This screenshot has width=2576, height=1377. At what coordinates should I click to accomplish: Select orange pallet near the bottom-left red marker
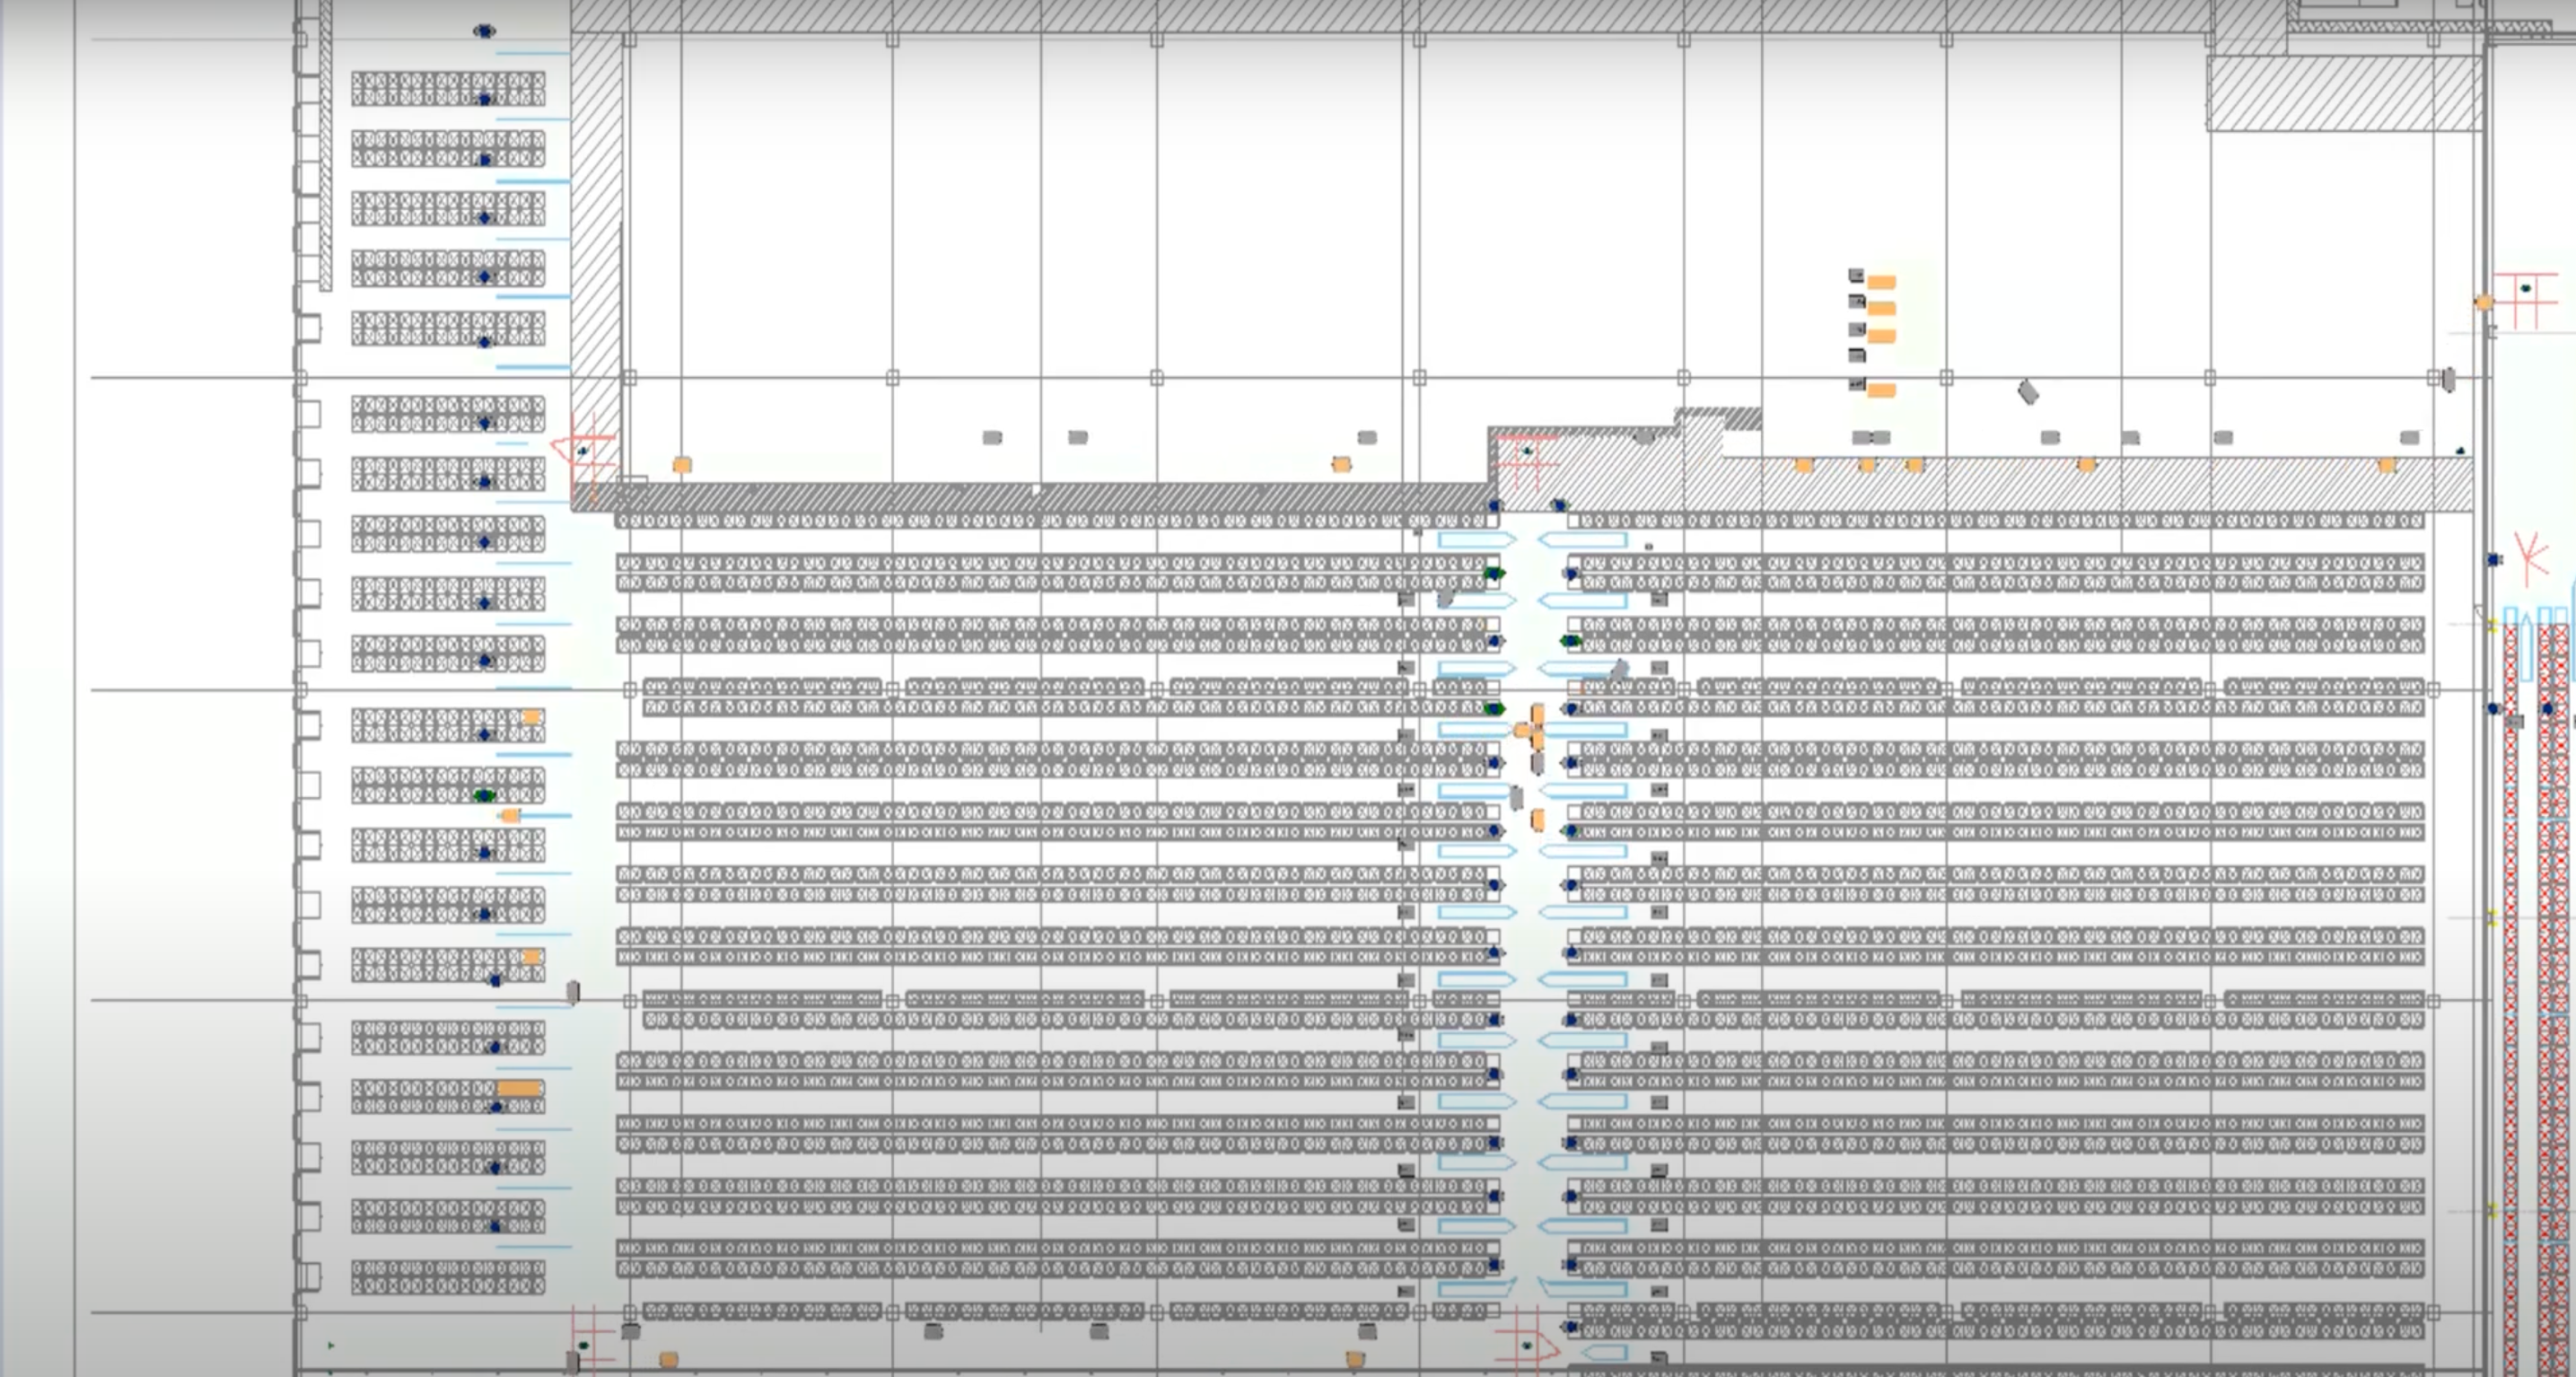click(x=669, y=1360)
